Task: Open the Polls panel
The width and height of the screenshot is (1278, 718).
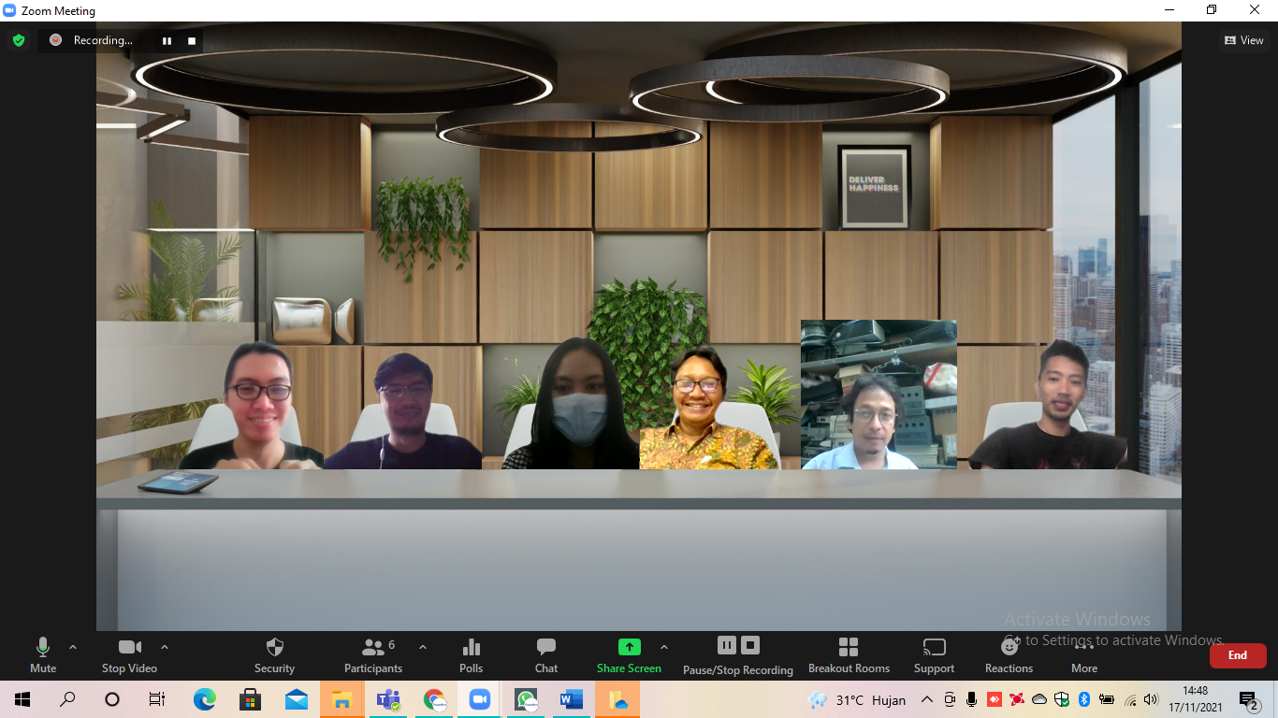Action: pos(472,653)
